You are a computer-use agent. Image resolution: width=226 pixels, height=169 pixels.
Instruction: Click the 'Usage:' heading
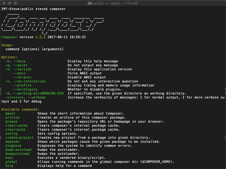tap(7, 45)
